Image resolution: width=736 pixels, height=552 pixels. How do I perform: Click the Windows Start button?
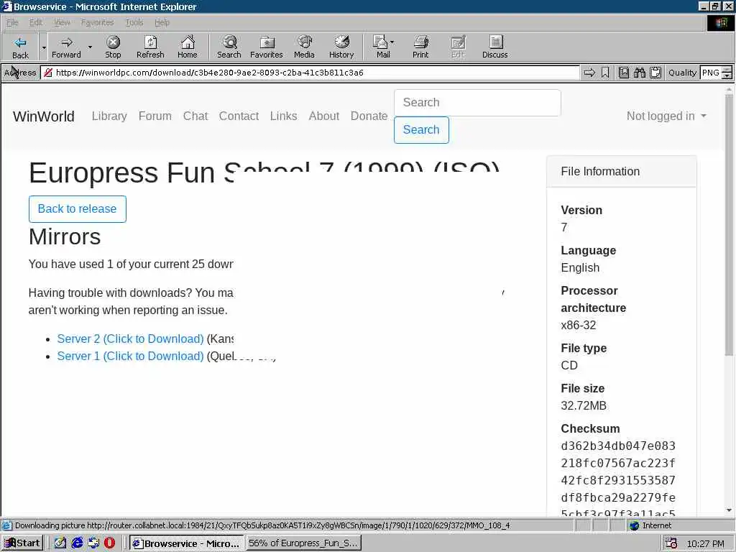pos(22,543)
